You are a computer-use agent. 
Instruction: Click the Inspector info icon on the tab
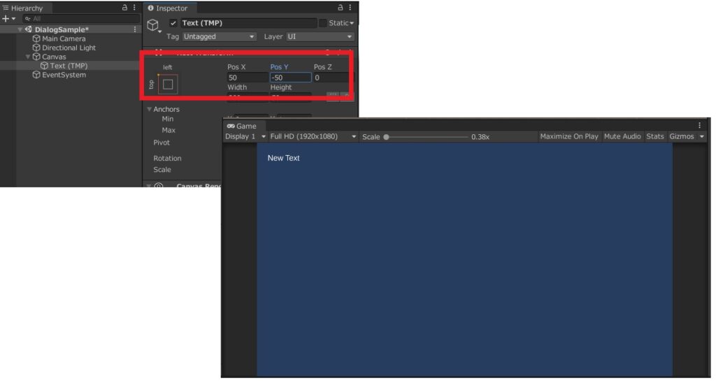151,8
